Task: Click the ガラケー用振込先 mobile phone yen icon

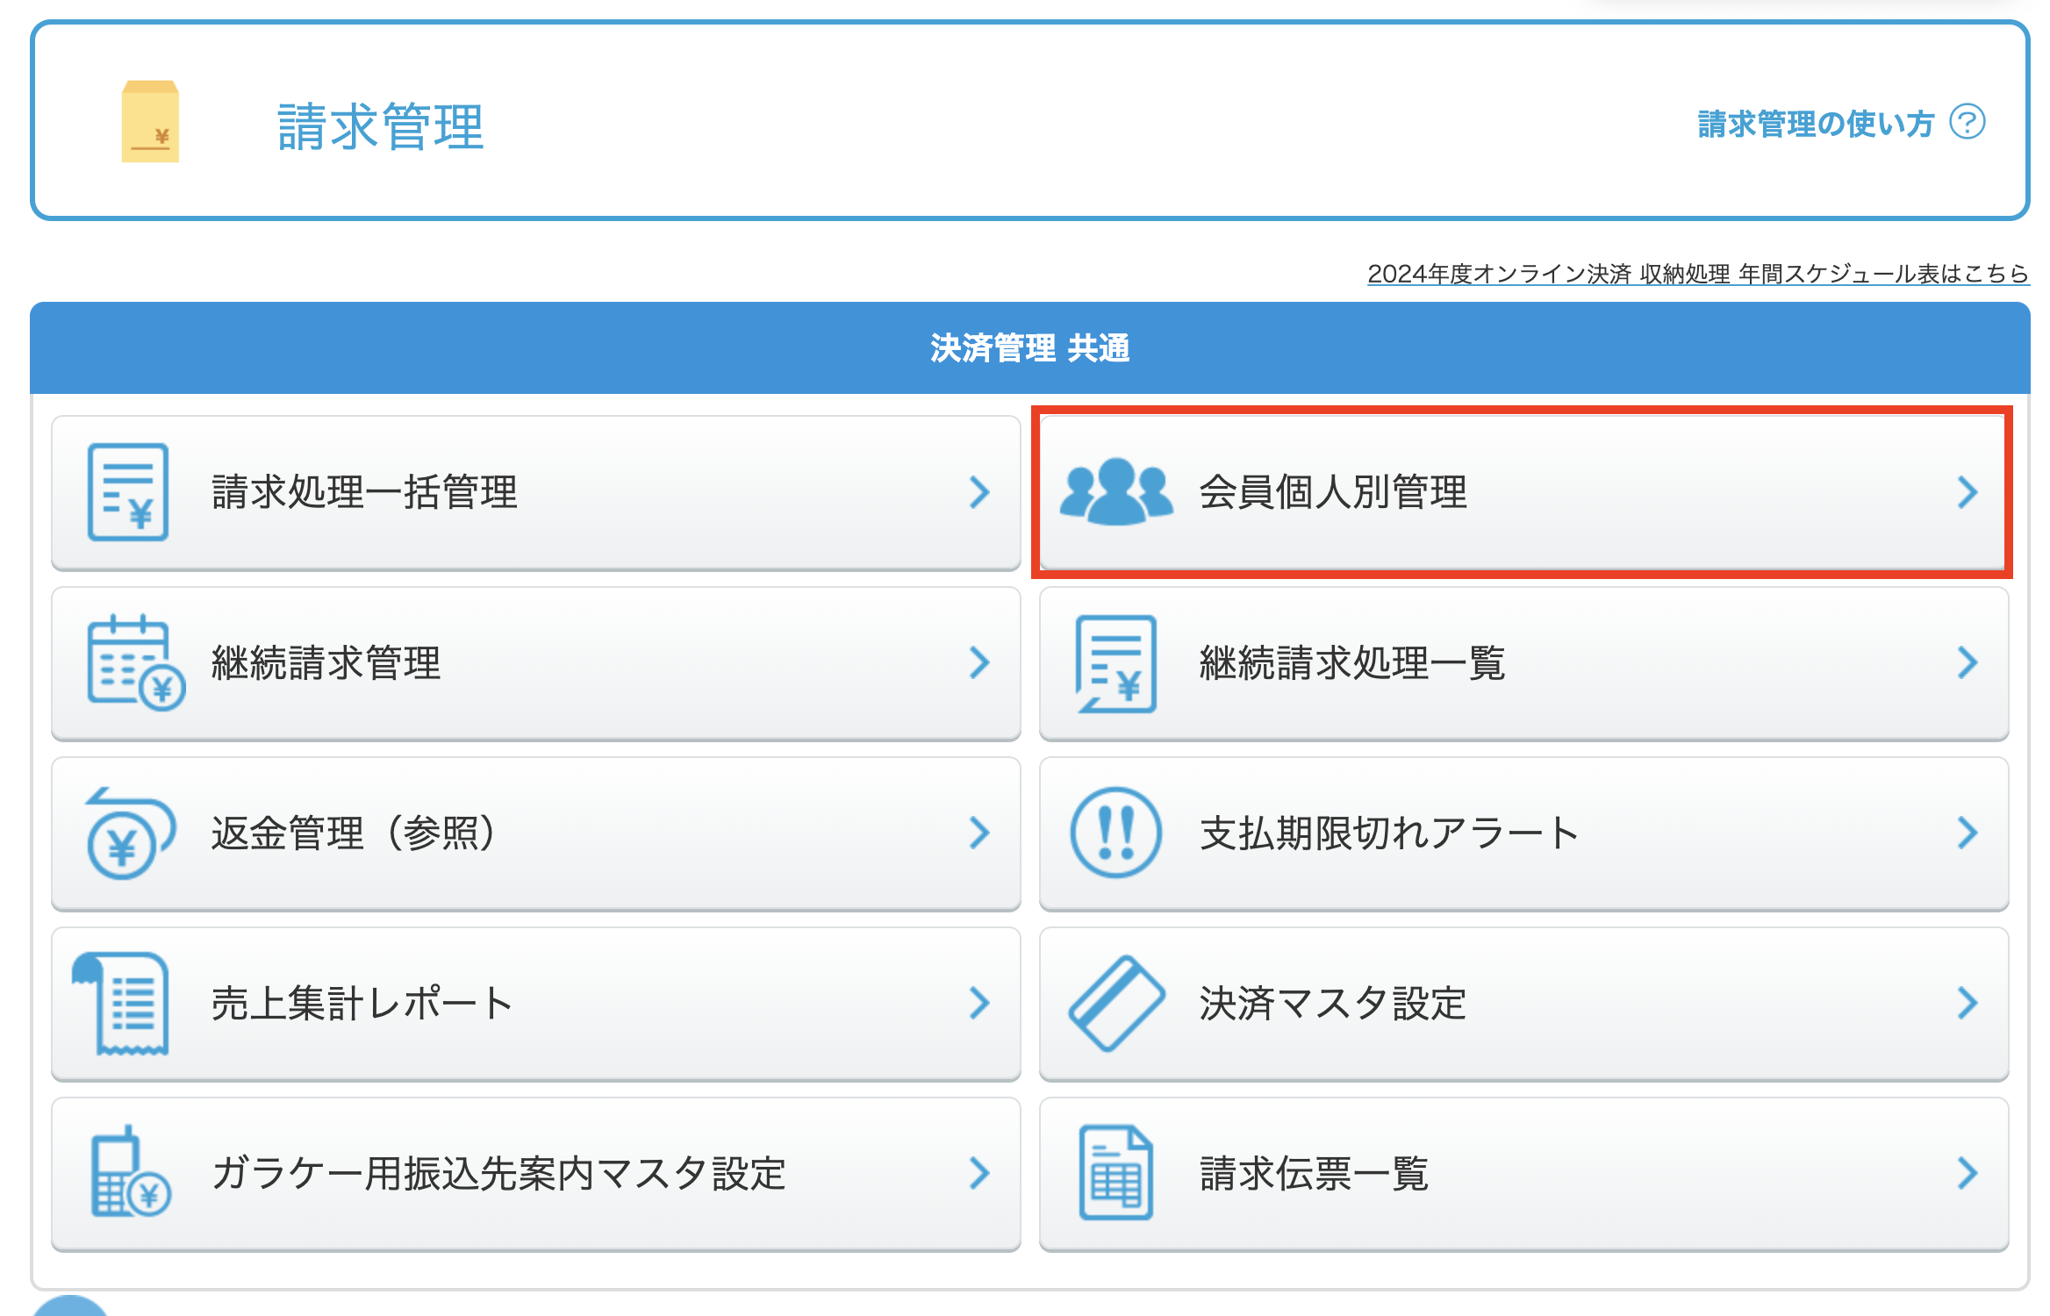Action: click(x=131, y=1171)
